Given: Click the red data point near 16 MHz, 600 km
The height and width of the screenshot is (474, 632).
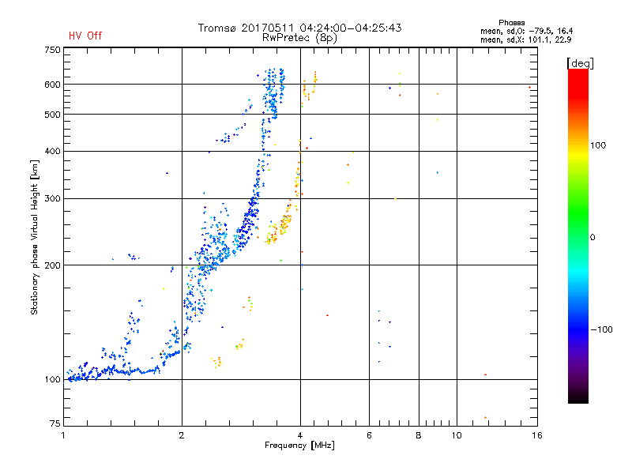Looking at the screenshot, I should (529, 88).
